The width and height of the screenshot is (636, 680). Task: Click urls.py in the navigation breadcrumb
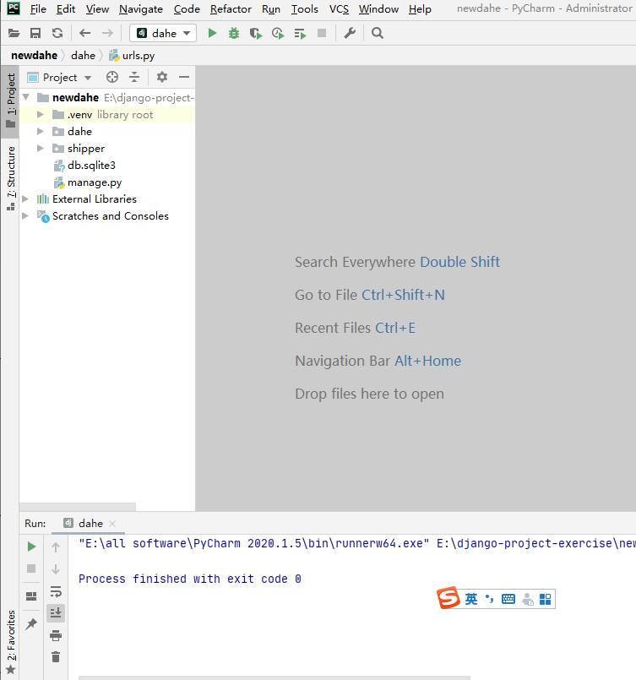pyautogui.click(x=132, y=56)
